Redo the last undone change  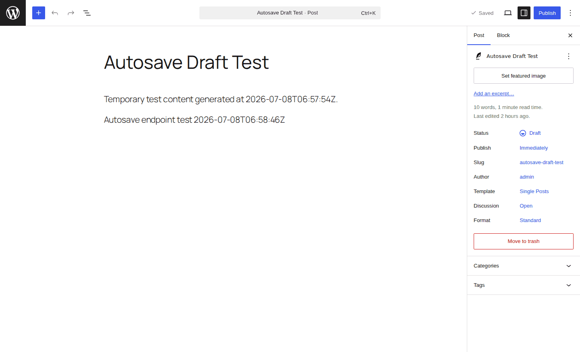coord(71,13)
